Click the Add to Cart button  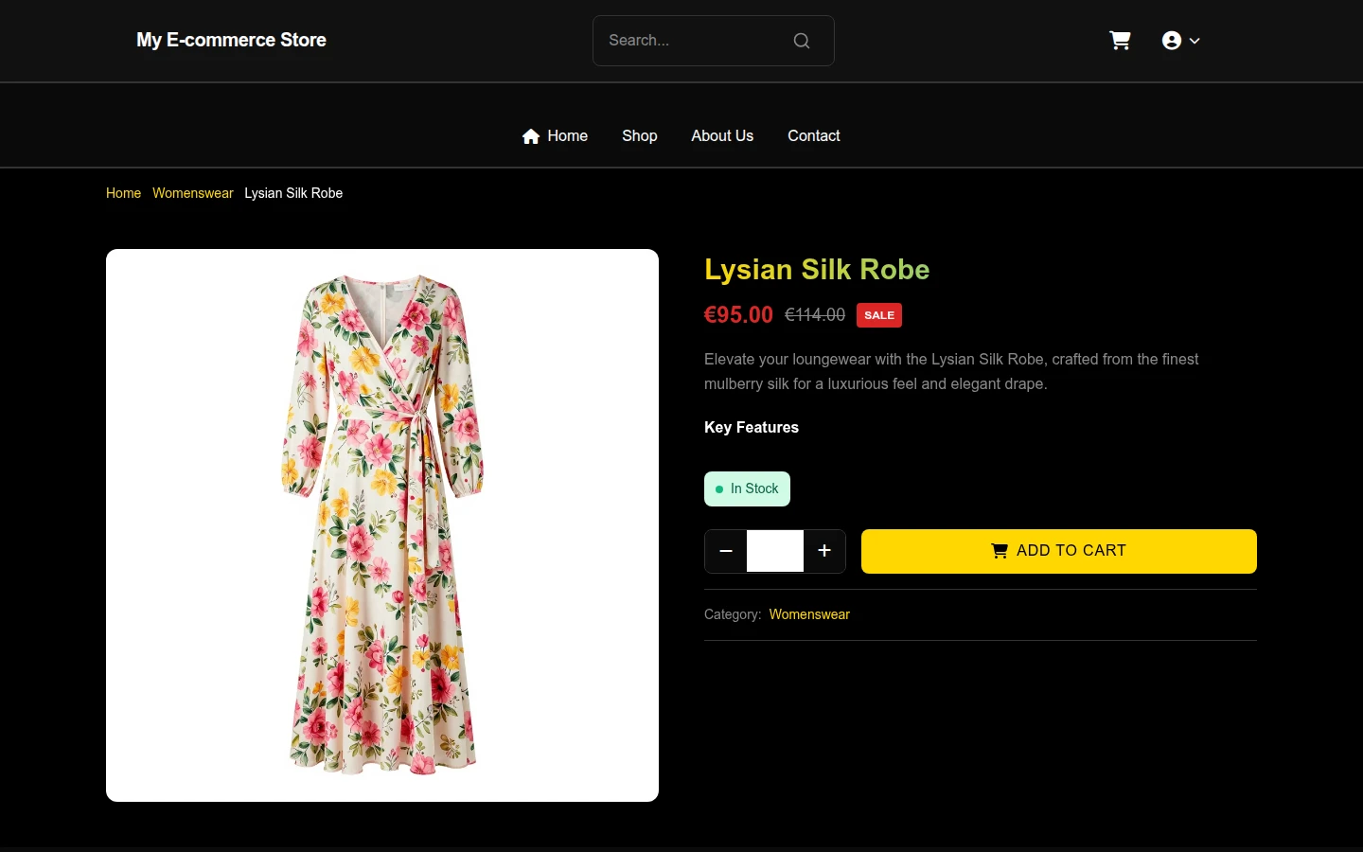point(1059,551)
